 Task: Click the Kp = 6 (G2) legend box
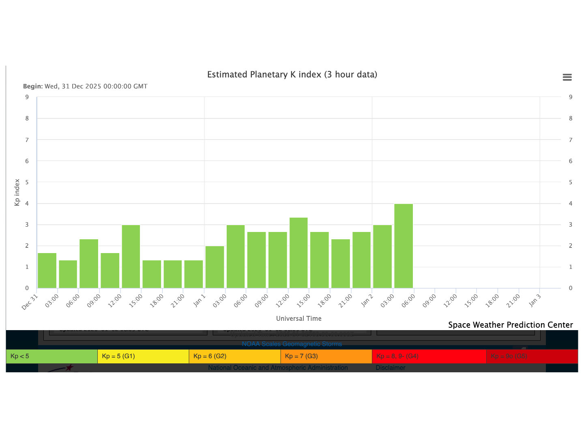click(234, 356)
